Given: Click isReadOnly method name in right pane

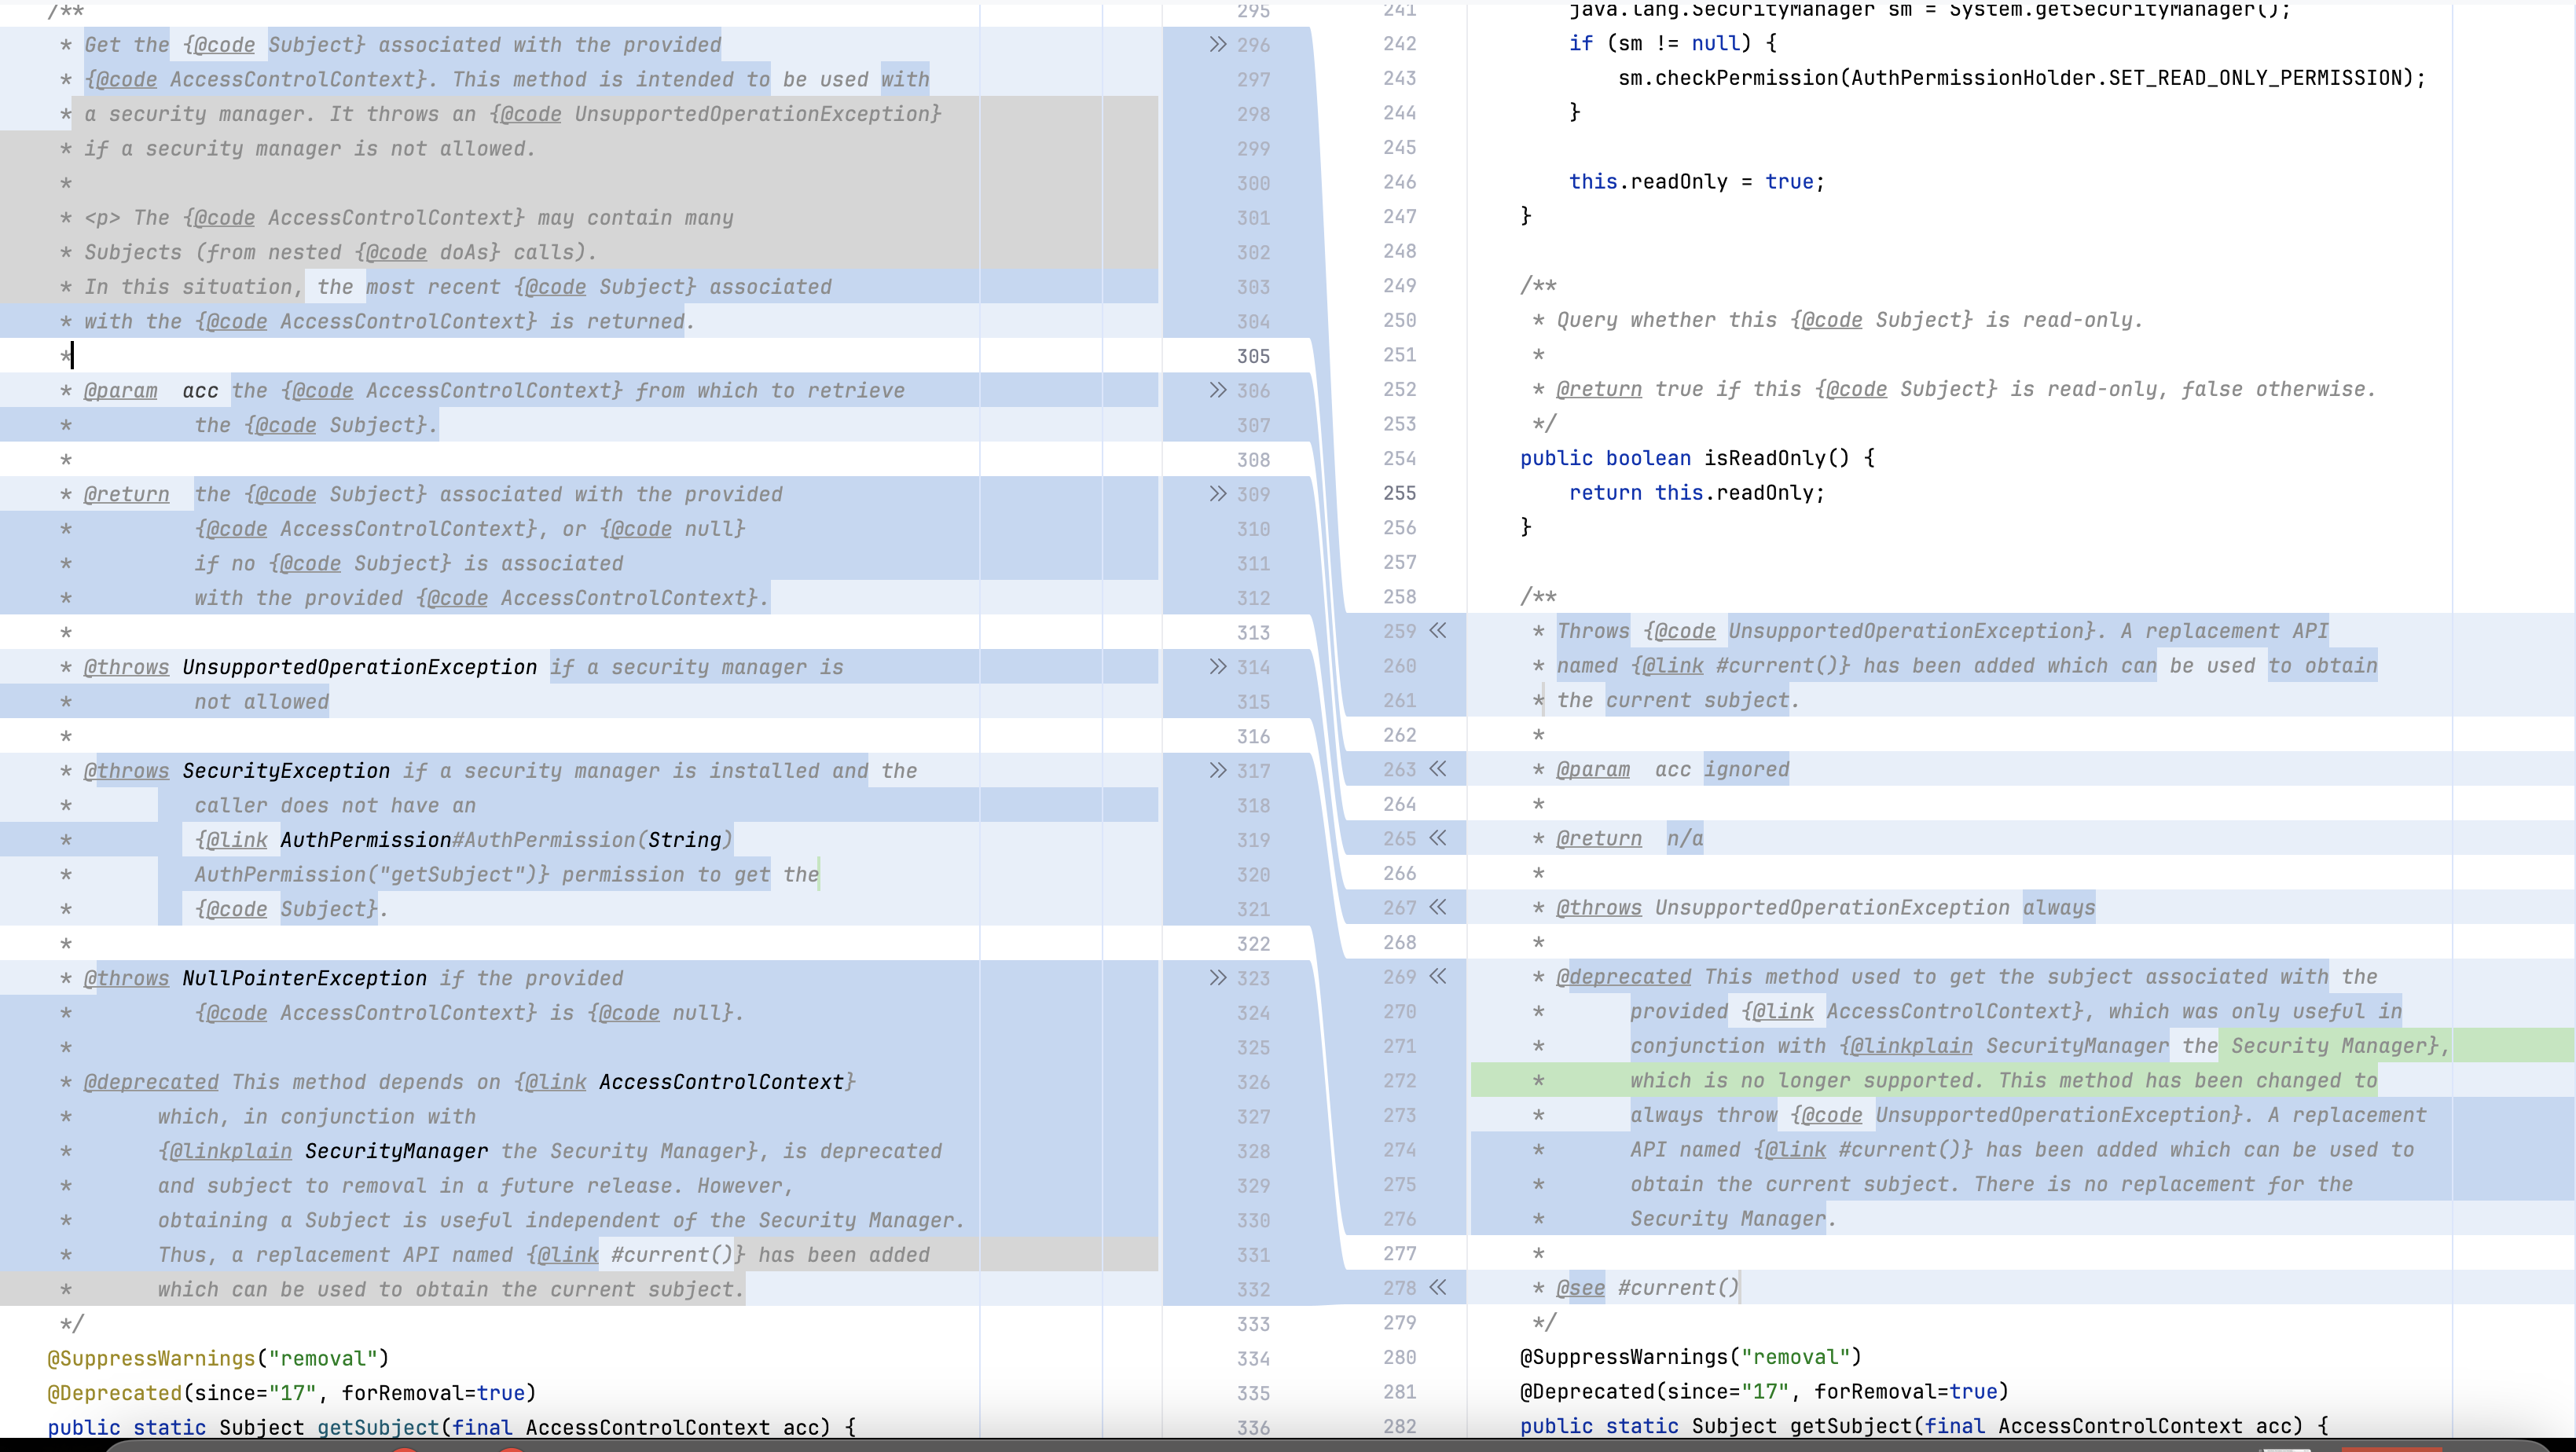Looking at the screenshot, I should [1764, 458].
